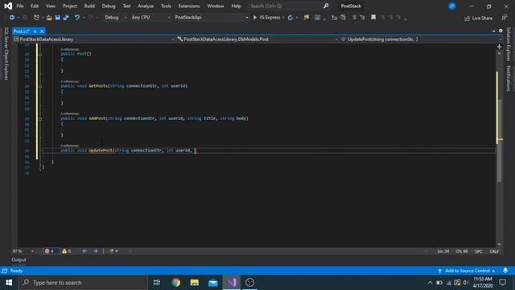Image resolution: width=515 pixels, height=290 pixels.
Task: Click the open file folder icon
Action: coord(49,18)
